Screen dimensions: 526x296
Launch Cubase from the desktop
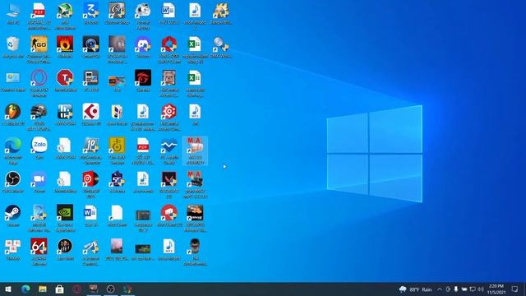click(x=91, y=115)
